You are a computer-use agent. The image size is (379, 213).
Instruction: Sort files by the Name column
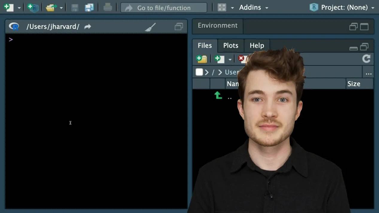(x=233, y=84)
